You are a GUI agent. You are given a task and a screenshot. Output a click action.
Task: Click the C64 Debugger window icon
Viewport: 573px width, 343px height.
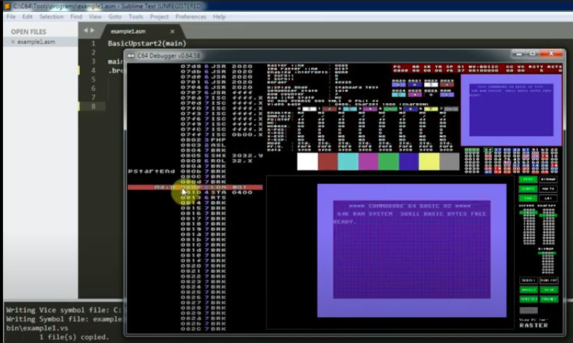pyautogui.click(x=131, y=55)
